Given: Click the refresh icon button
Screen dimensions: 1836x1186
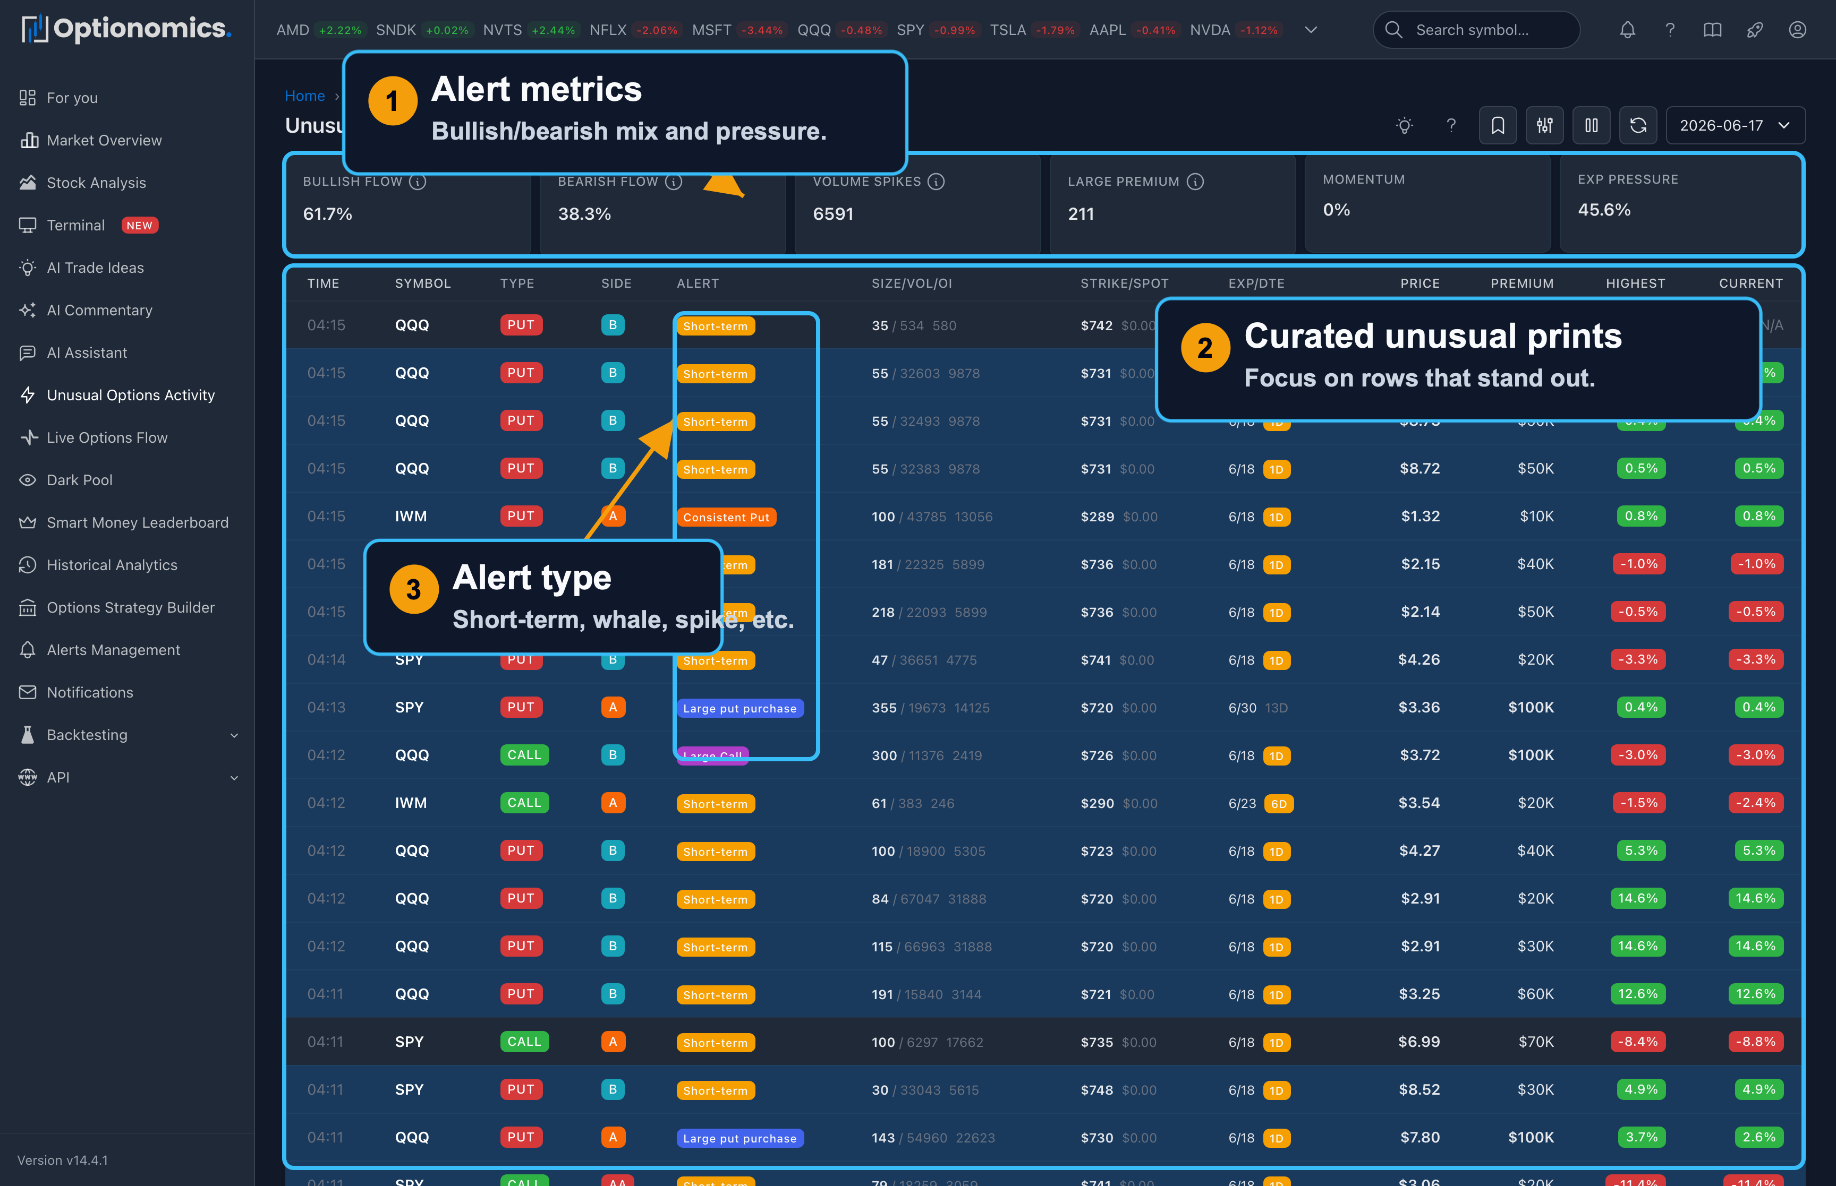Looking at the screenshot, I should click(x=1638, y=125).
